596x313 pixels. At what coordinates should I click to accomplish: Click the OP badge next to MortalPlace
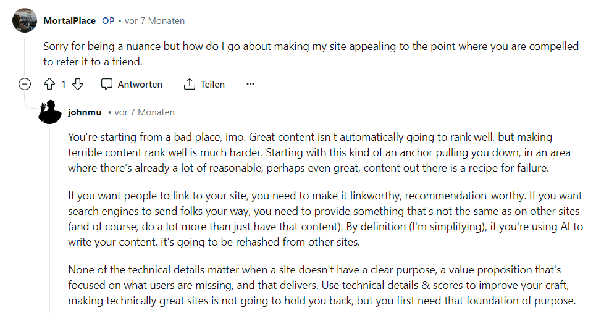tap(108, 21)
